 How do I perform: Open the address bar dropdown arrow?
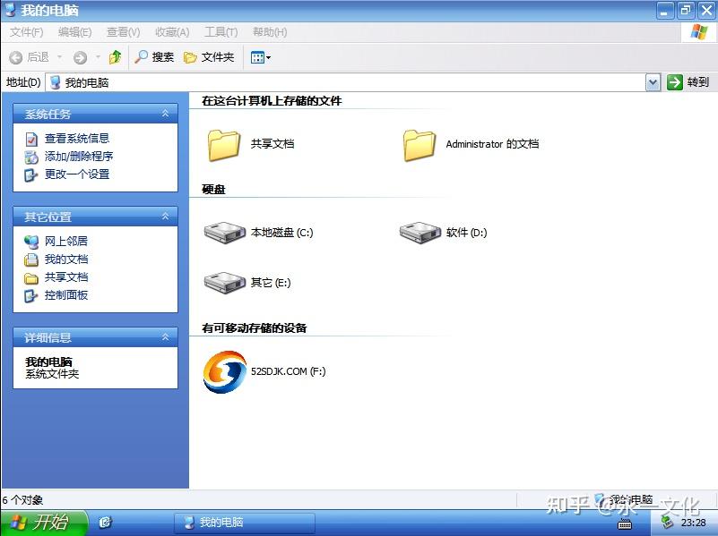(653, 82)
